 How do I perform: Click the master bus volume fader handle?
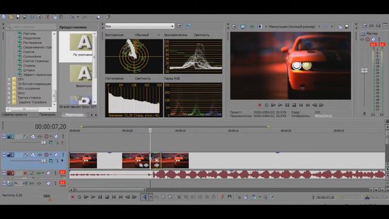coord(365,71)
